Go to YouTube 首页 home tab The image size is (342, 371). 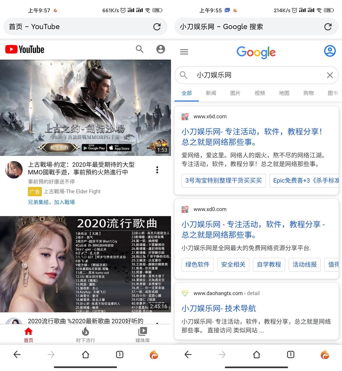pyautogui.click(x=28, y=335)
